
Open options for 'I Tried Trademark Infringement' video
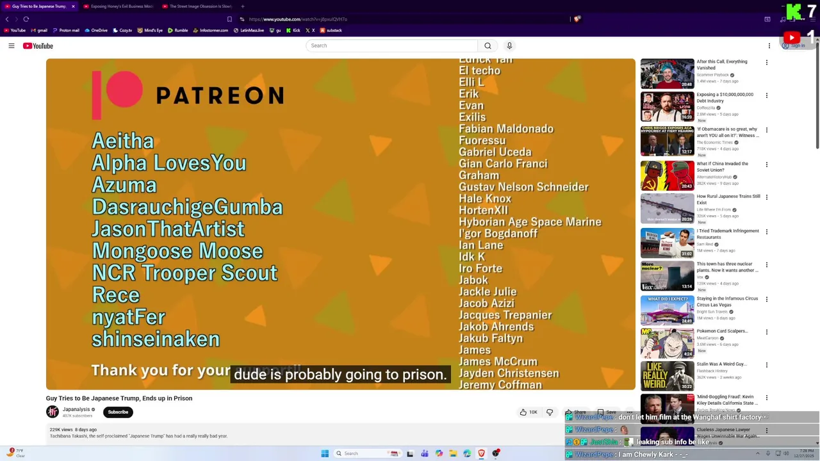click(767, 232)
